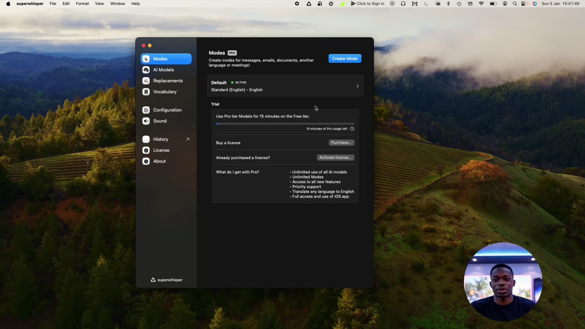Click 'Already purchased a license?' text
This screenshot has height=329, width=585.
point(243,158)
